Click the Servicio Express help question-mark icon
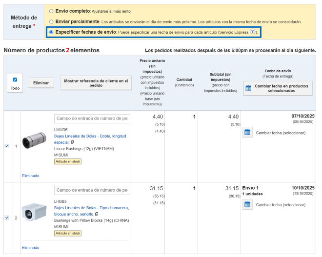Viewport: 322px width, 257px height. coord(253,32)
